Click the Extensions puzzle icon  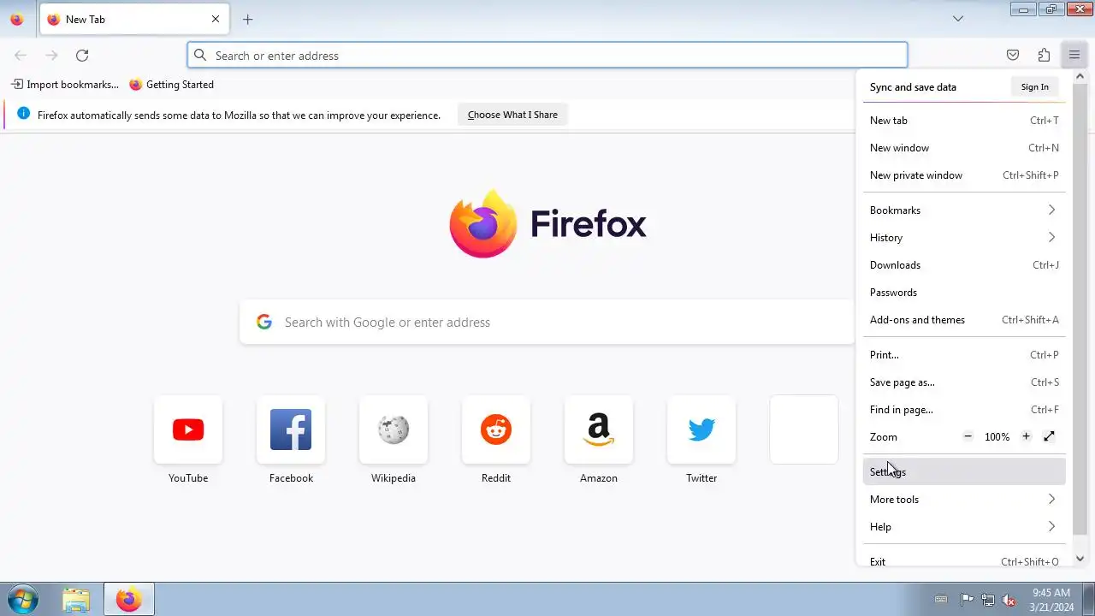1044,56
